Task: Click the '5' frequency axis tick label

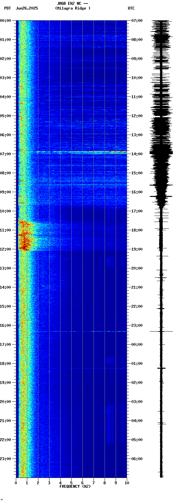Action: pyautogui.click(x=71, y=483)
